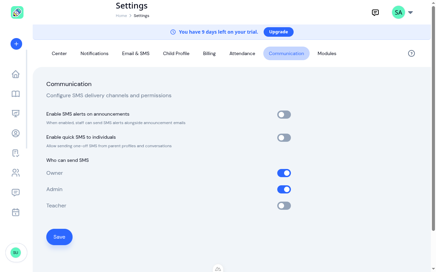Screen dimensions: 436x272
Task: Click the SU avatar at the bottom of the sidebar
Action: coord(16,253)
